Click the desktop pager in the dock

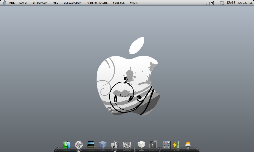point(167,145)
